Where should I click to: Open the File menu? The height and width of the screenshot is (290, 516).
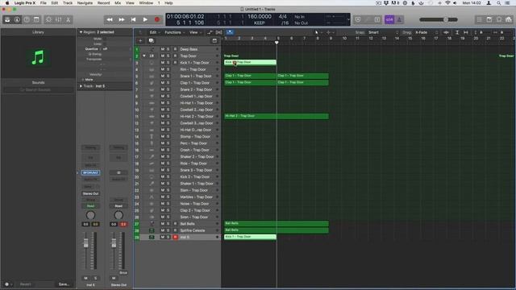[43, 3]
